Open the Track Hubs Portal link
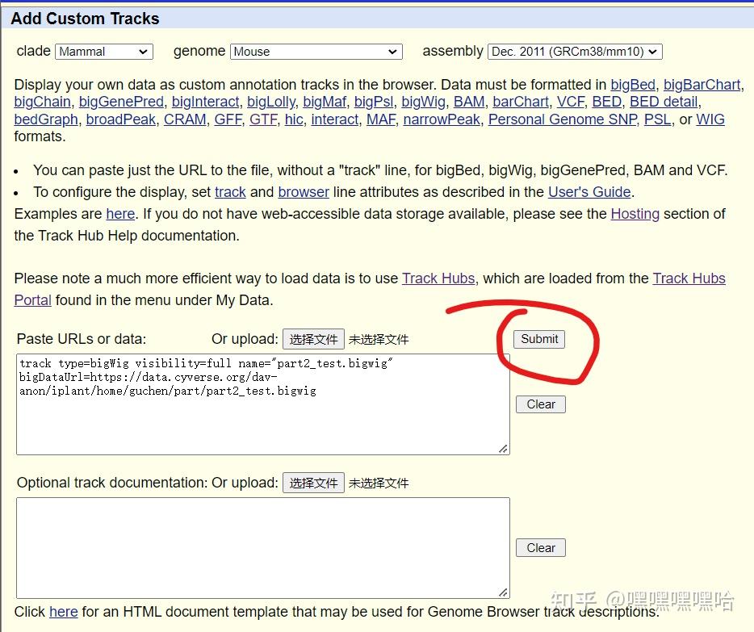 coord(689,278)
